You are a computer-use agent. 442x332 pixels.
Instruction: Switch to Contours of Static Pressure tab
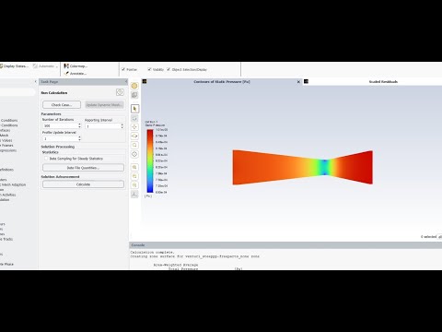point(222,82)
